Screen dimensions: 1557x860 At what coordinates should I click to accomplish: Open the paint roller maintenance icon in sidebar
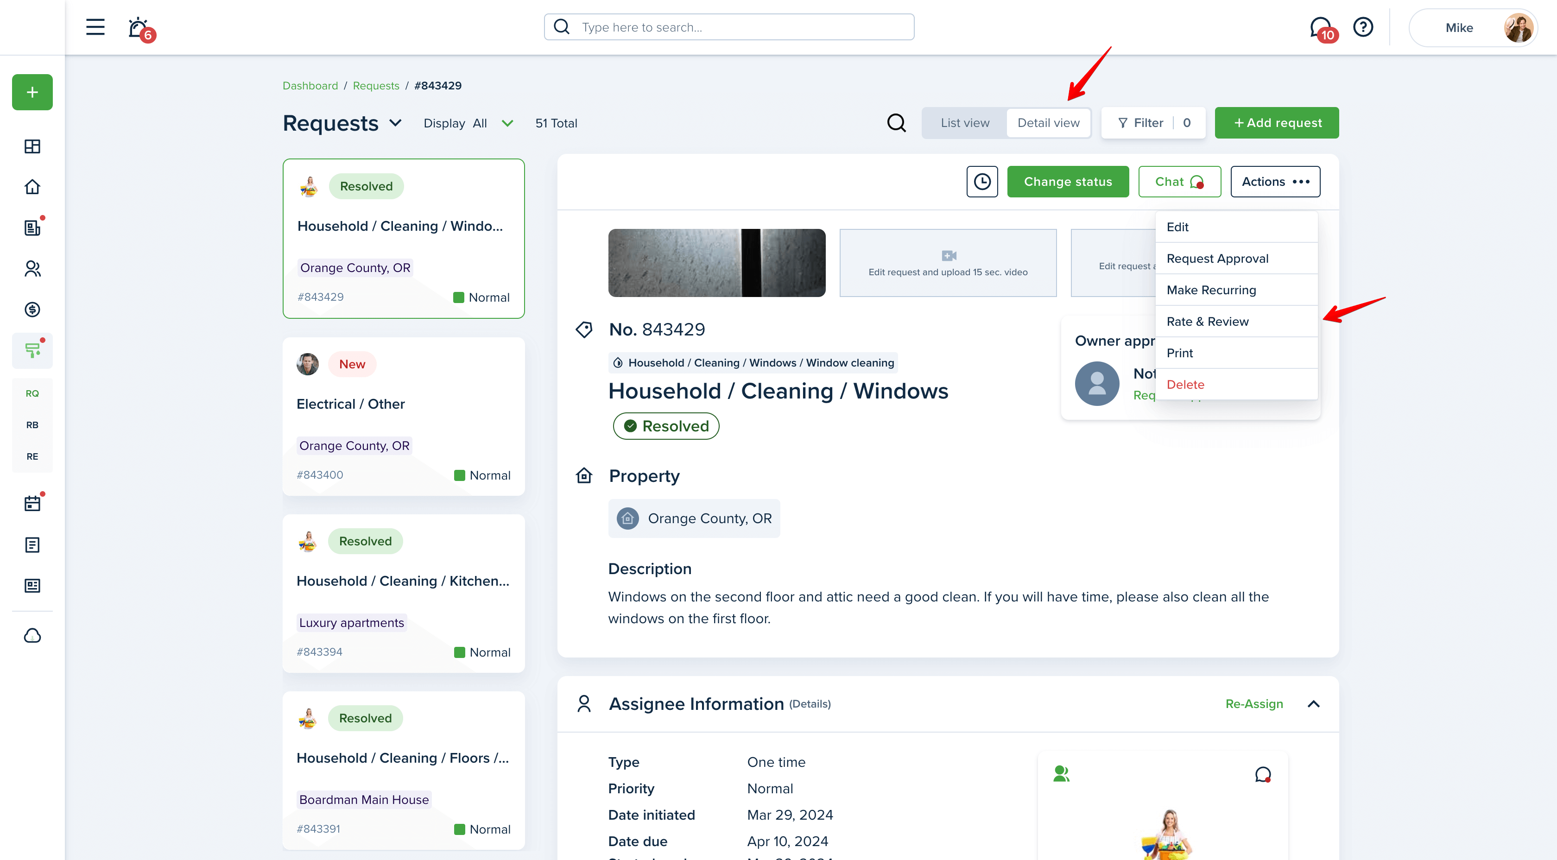pyautogui.click(x=32, y=350)
